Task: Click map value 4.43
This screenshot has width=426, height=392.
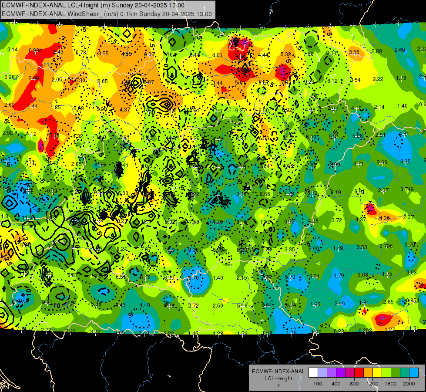Action: coord(121,305)
